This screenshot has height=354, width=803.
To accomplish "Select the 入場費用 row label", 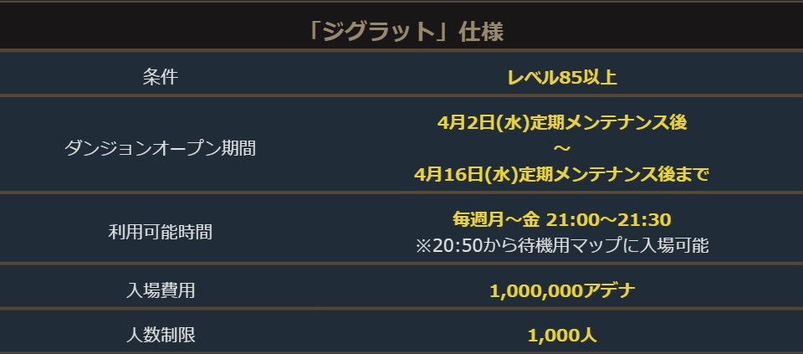I will coord(161,291).
